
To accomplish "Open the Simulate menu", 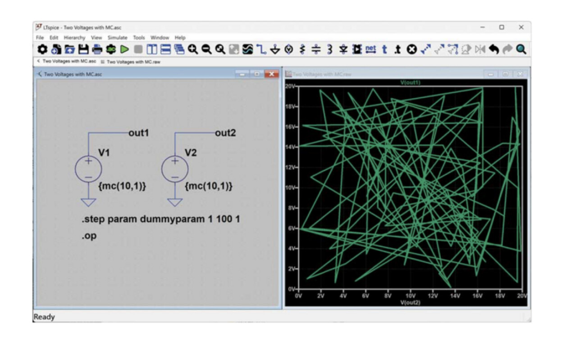I will [x=117, y=38].
